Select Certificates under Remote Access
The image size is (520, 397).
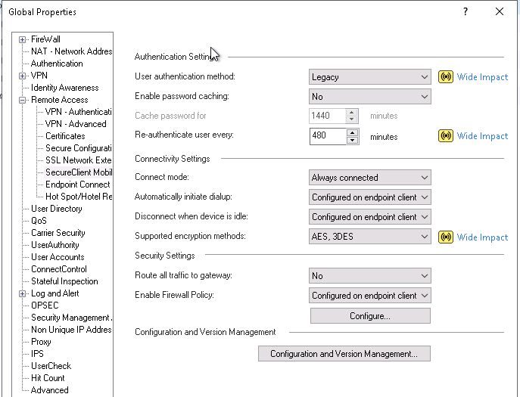click(x=65, y=136)
